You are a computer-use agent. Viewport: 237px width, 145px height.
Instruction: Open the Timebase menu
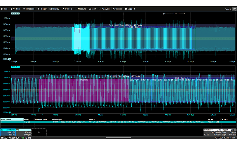coord(28,9)
